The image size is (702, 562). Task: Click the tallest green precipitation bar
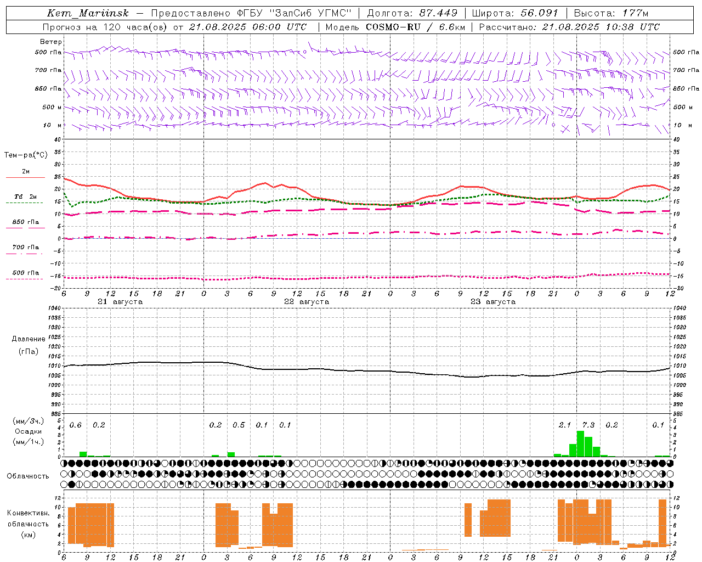[580, 443]
